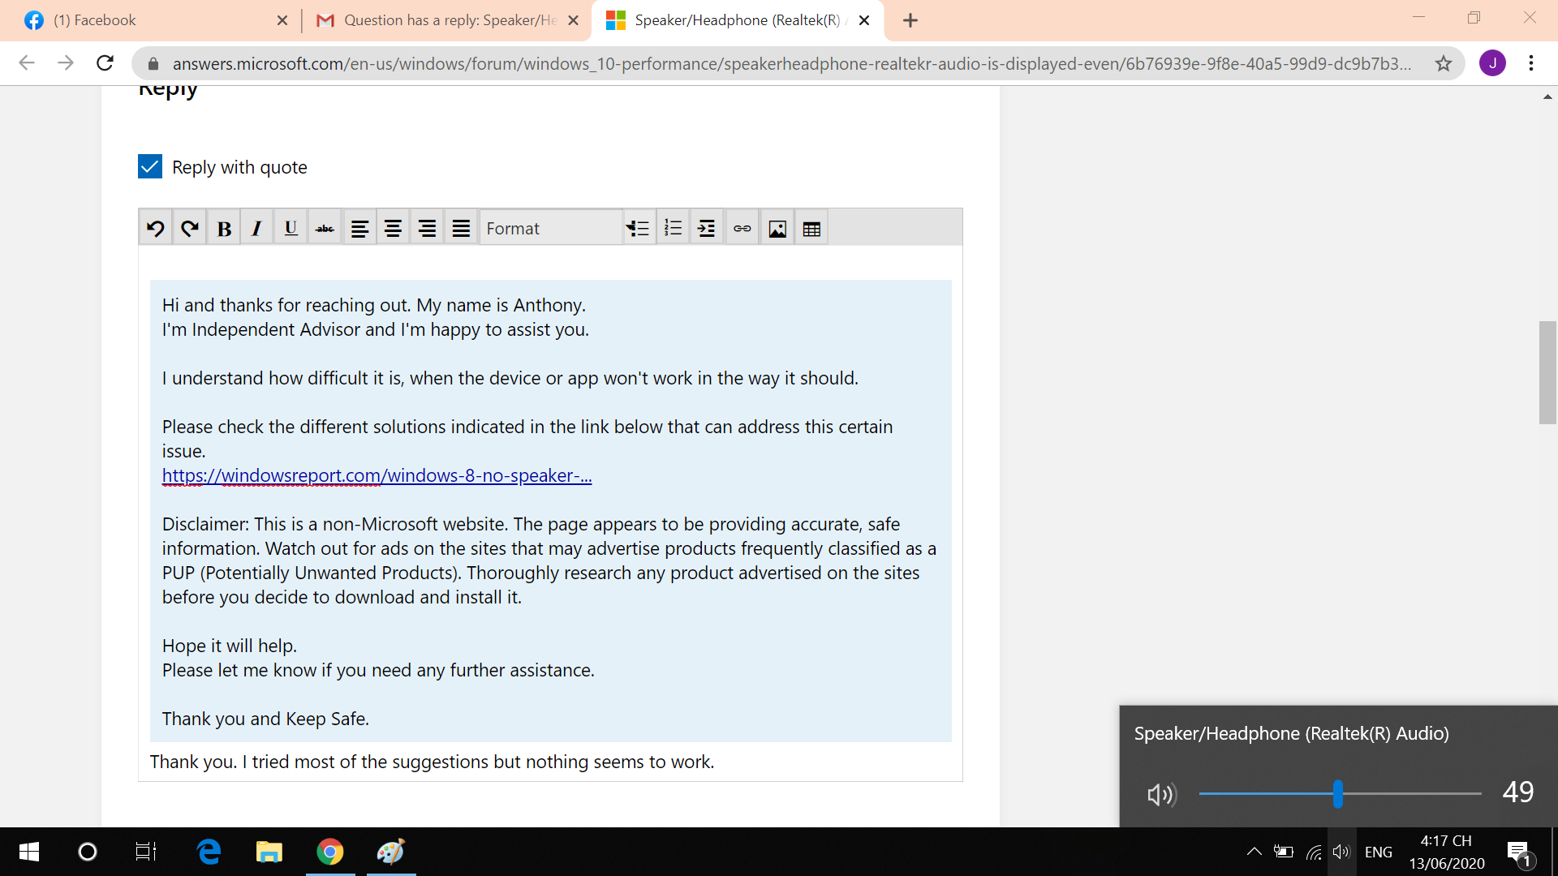Click the Redo icon in editor toolbar
Image resolution: width=1558 pixels, height=876 pixels.
click(x=190, y=229)
